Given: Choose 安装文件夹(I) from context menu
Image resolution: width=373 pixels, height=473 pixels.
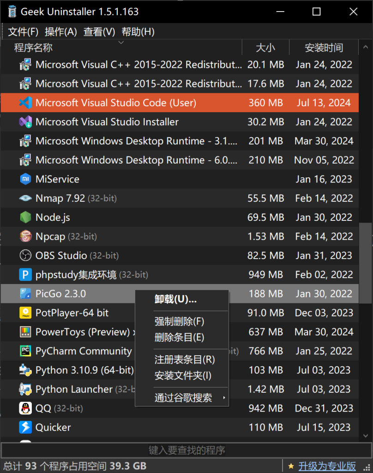Looking at the screenshot, I should coord(181,376).
